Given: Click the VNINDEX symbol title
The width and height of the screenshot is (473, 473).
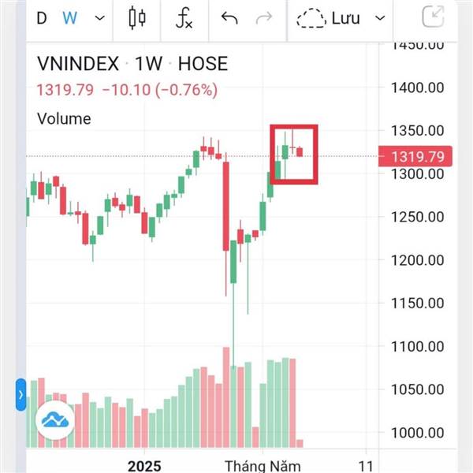Looking at the screenshot, I should (x=78, y=64).
